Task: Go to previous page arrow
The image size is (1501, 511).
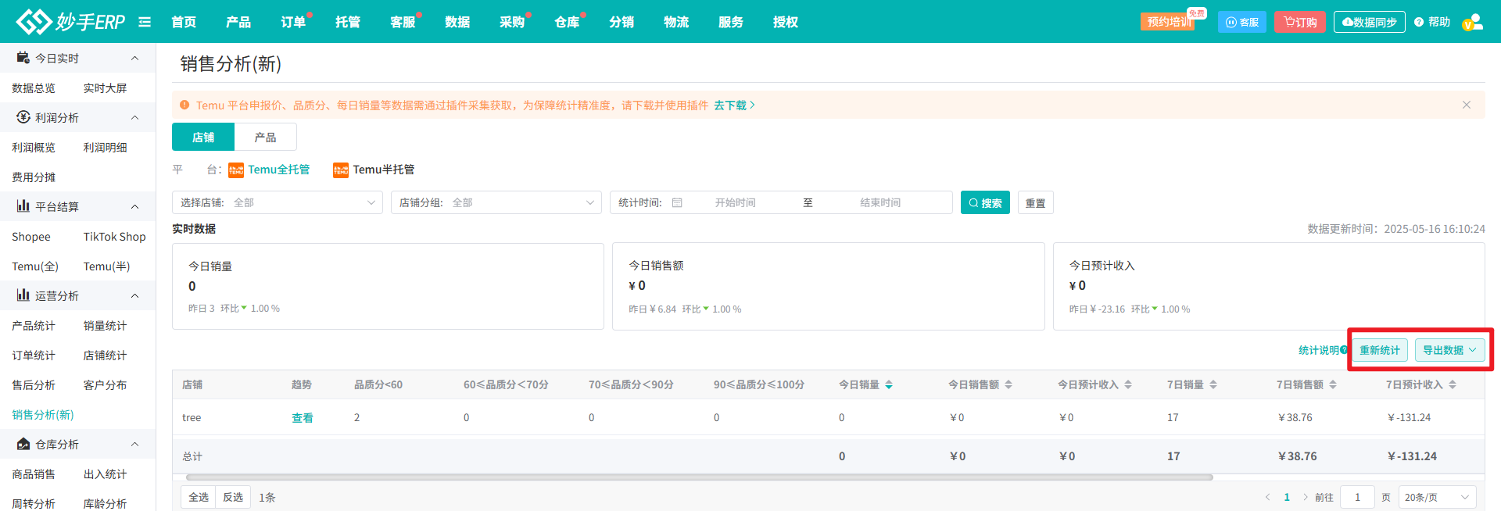Action: 1267,497
